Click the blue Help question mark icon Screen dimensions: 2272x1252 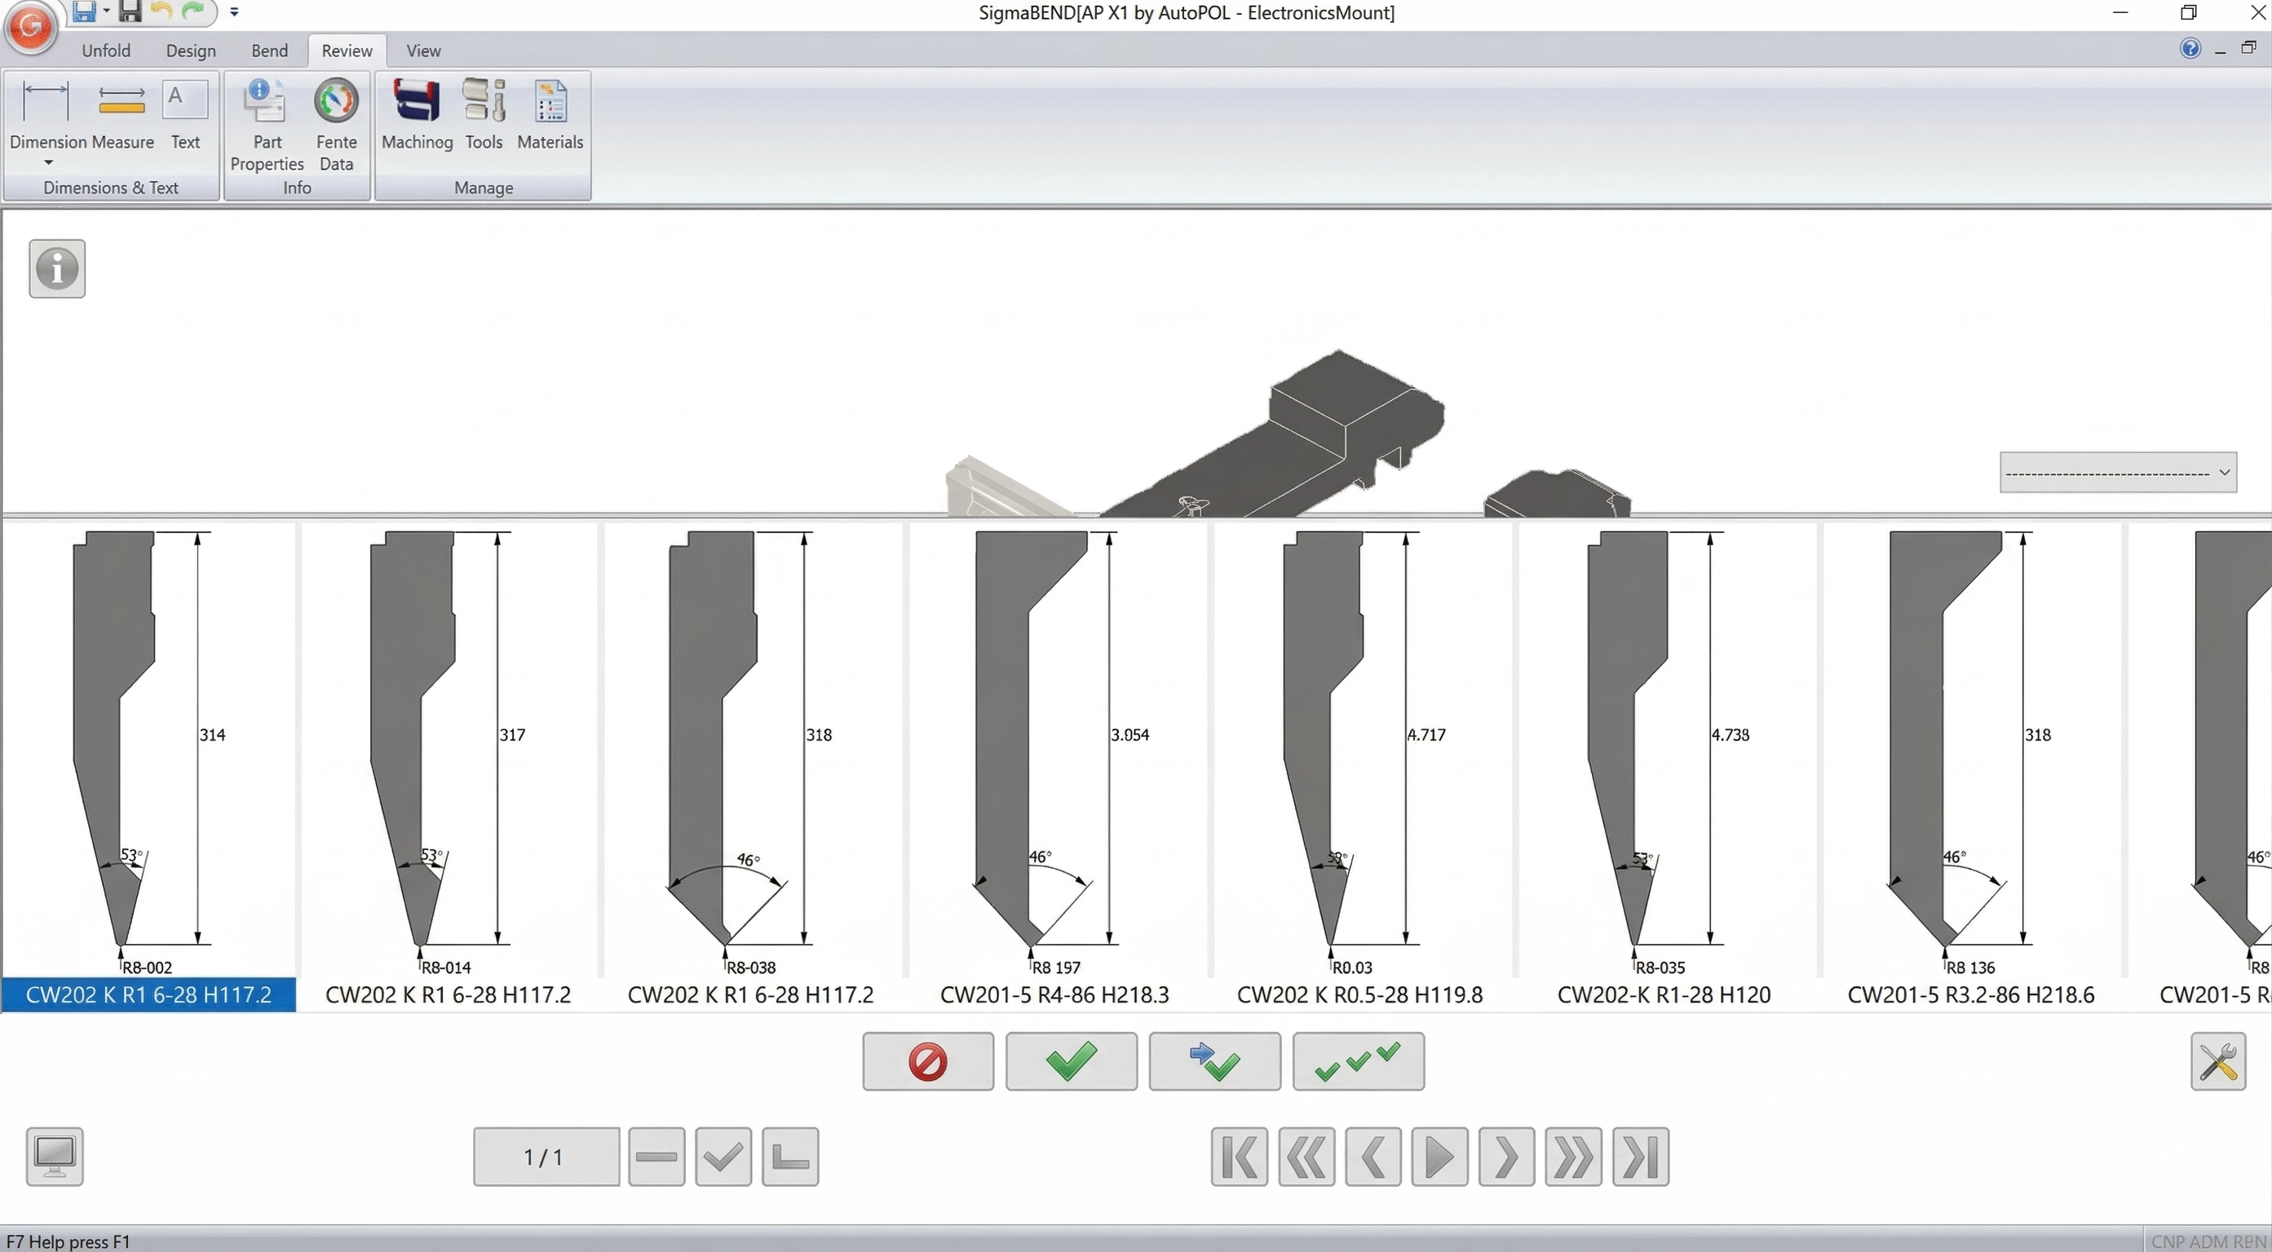point(2190,48)
